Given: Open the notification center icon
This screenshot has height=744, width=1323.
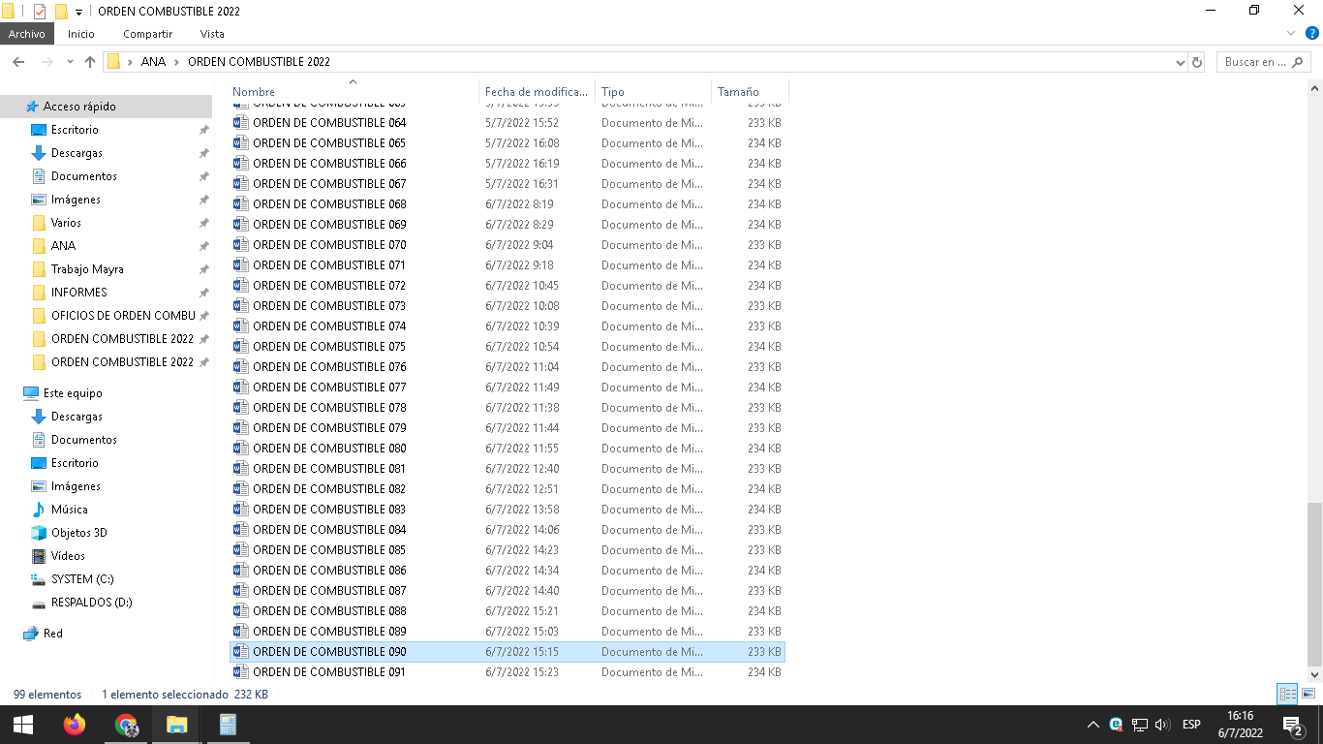Looking at the screenshot, I should coord(1292,725).
